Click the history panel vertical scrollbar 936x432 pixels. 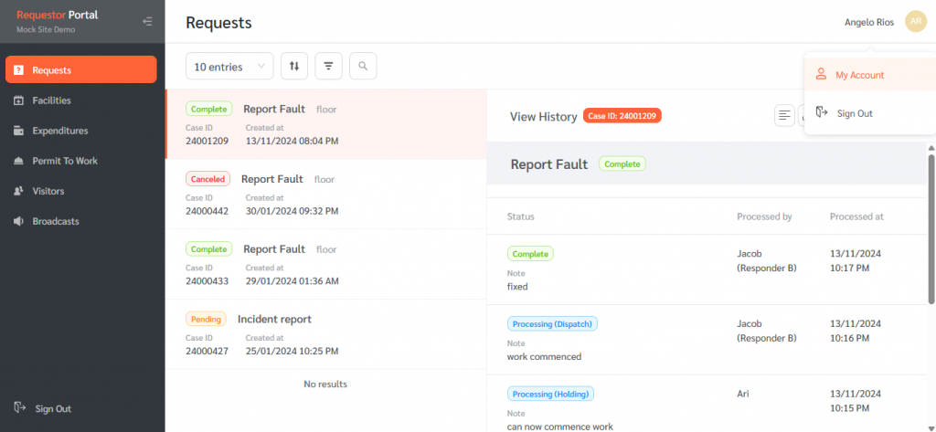click(931, 228)
